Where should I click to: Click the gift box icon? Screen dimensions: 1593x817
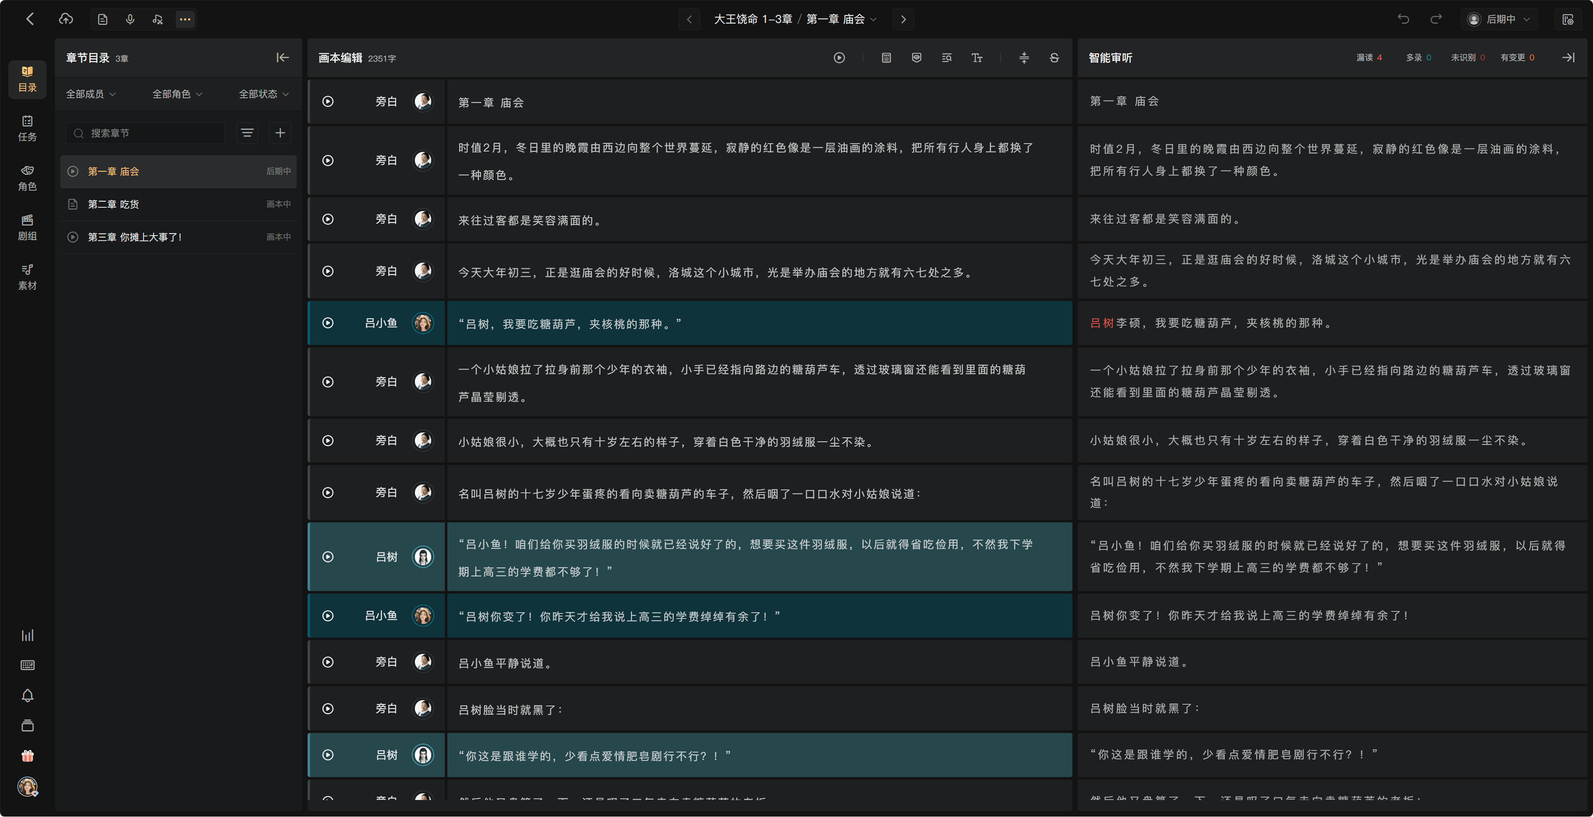(27, 755)
